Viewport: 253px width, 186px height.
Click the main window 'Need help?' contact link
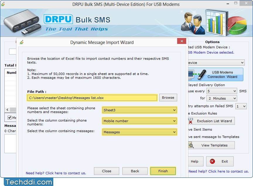pos(219,171)
